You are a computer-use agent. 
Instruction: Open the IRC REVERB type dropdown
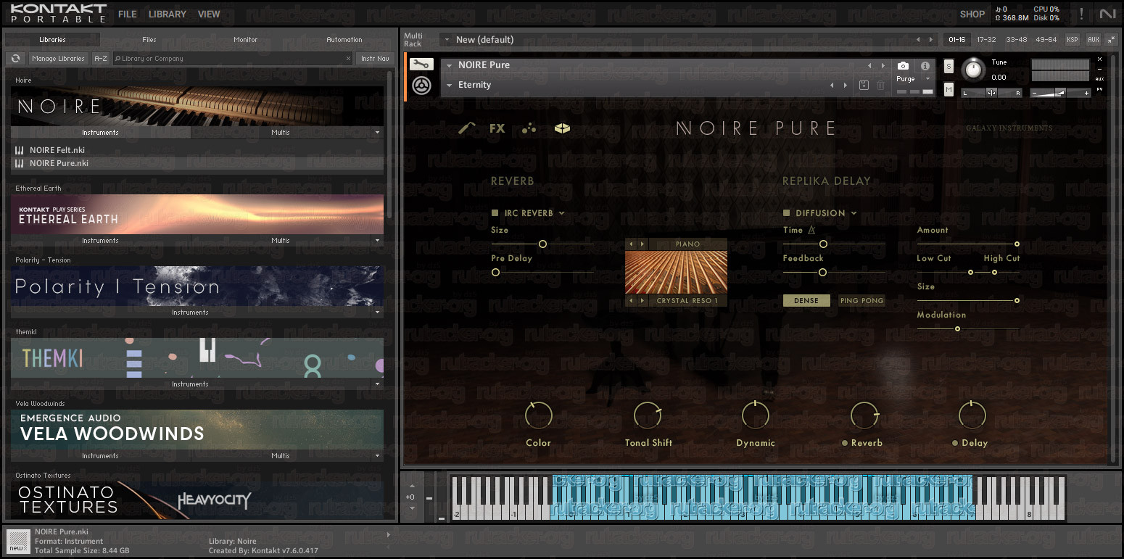(561, 213)
